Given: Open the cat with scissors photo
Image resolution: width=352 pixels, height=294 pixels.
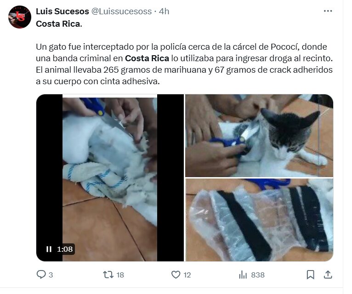Looking at the screenshot, I should coord(259,136).
